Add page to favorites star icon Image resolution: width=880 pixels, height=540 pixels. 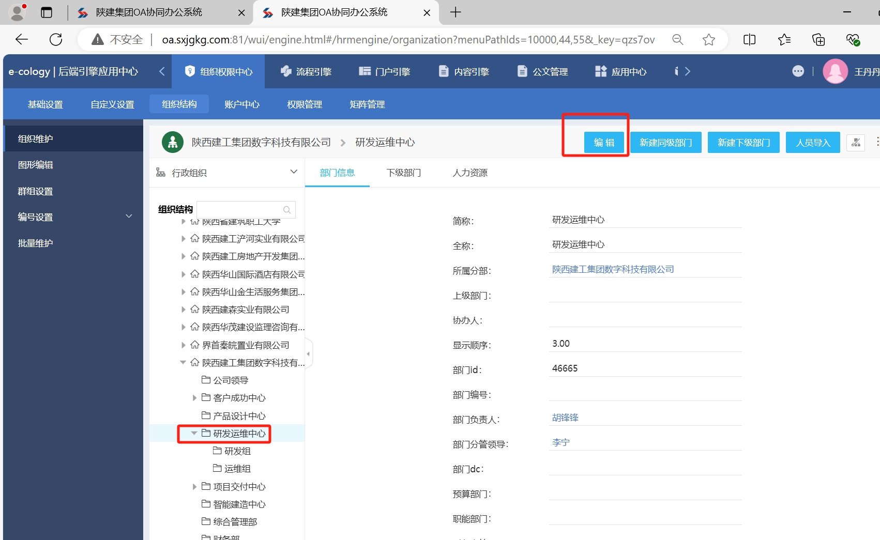pos(708,40)
